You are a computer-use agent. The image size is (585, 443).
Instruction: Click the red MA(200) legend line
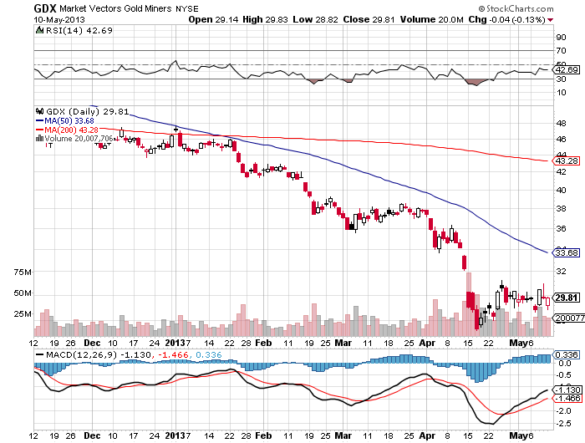pos(39,130)
